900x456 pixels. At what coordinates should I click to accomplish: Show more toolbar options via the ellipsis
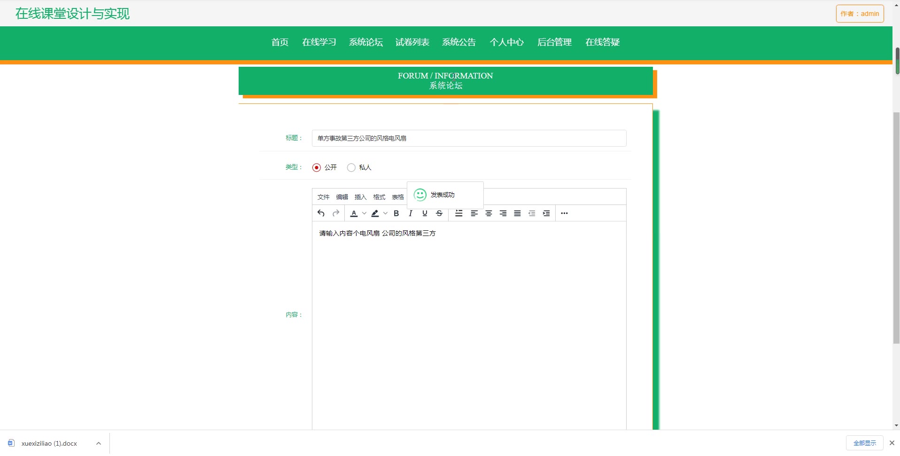565,213
